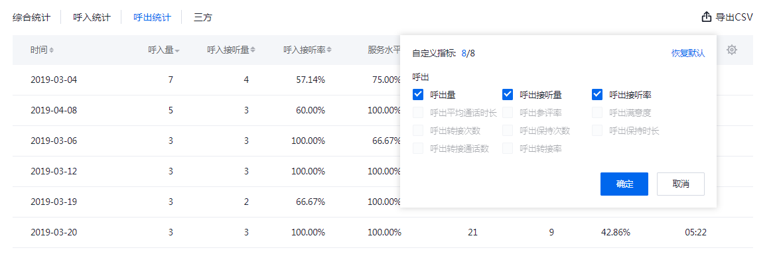The height and width of the screenshot is (254, 777).
Task: Tick the 呼出参评率 checkbox
Action: click(x=508, y=112)
